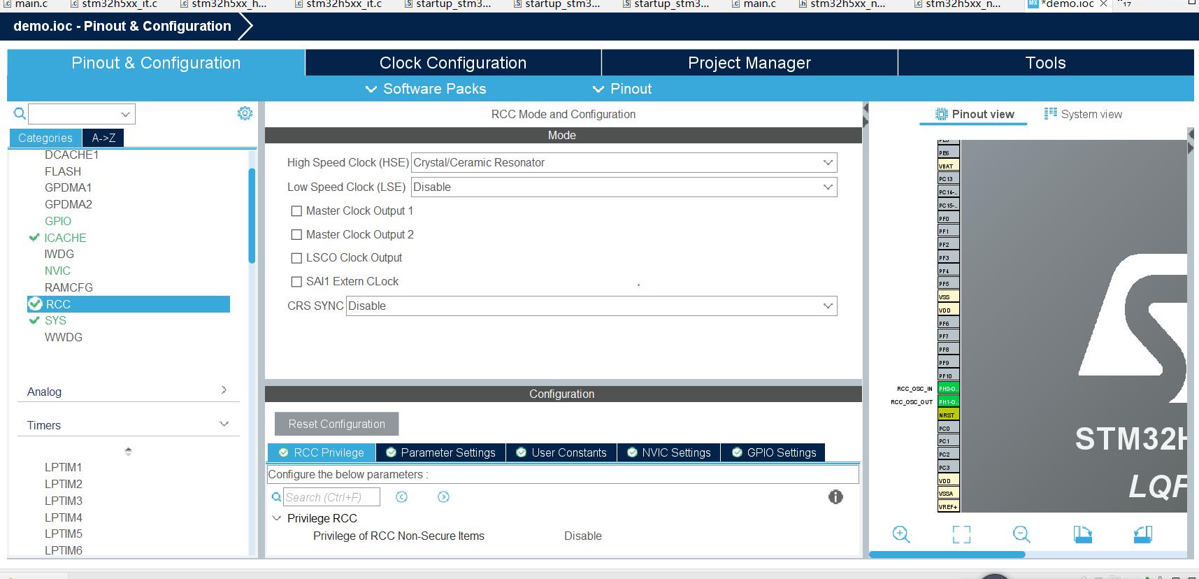Click the VBAT pin on the chip
Image resolution: width=1199 pixels, height=579 pixels.
948,166
